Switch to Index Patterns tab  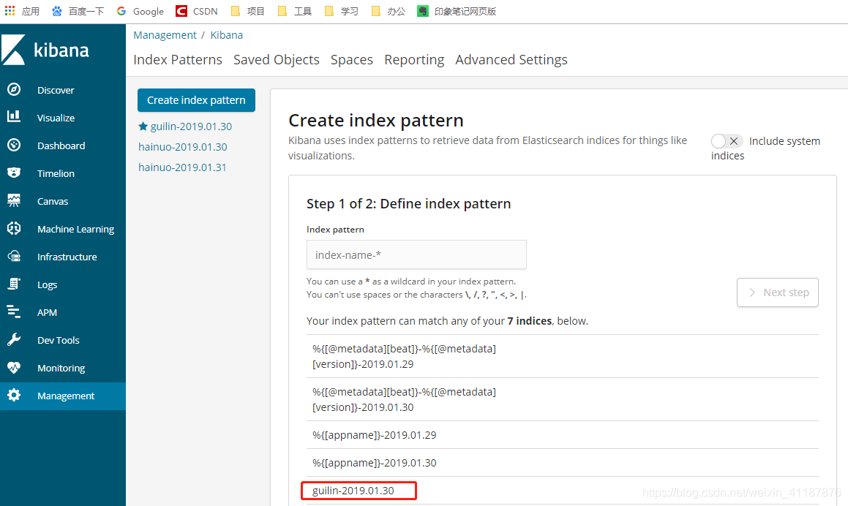coord(177,59)
